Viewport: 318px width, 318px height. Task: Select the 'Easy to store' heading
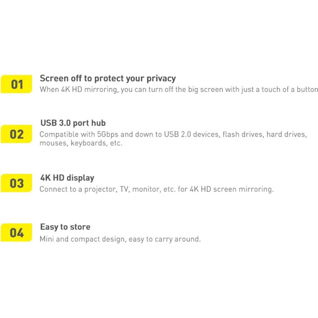click(x=65, y=227)
